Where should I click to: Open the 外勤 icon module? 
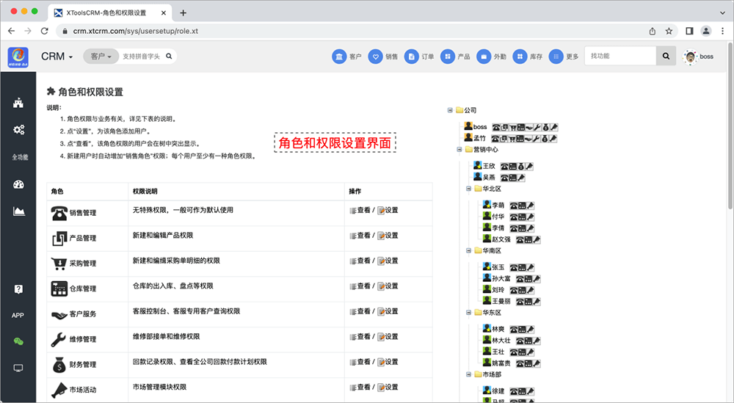coord(484,57)
